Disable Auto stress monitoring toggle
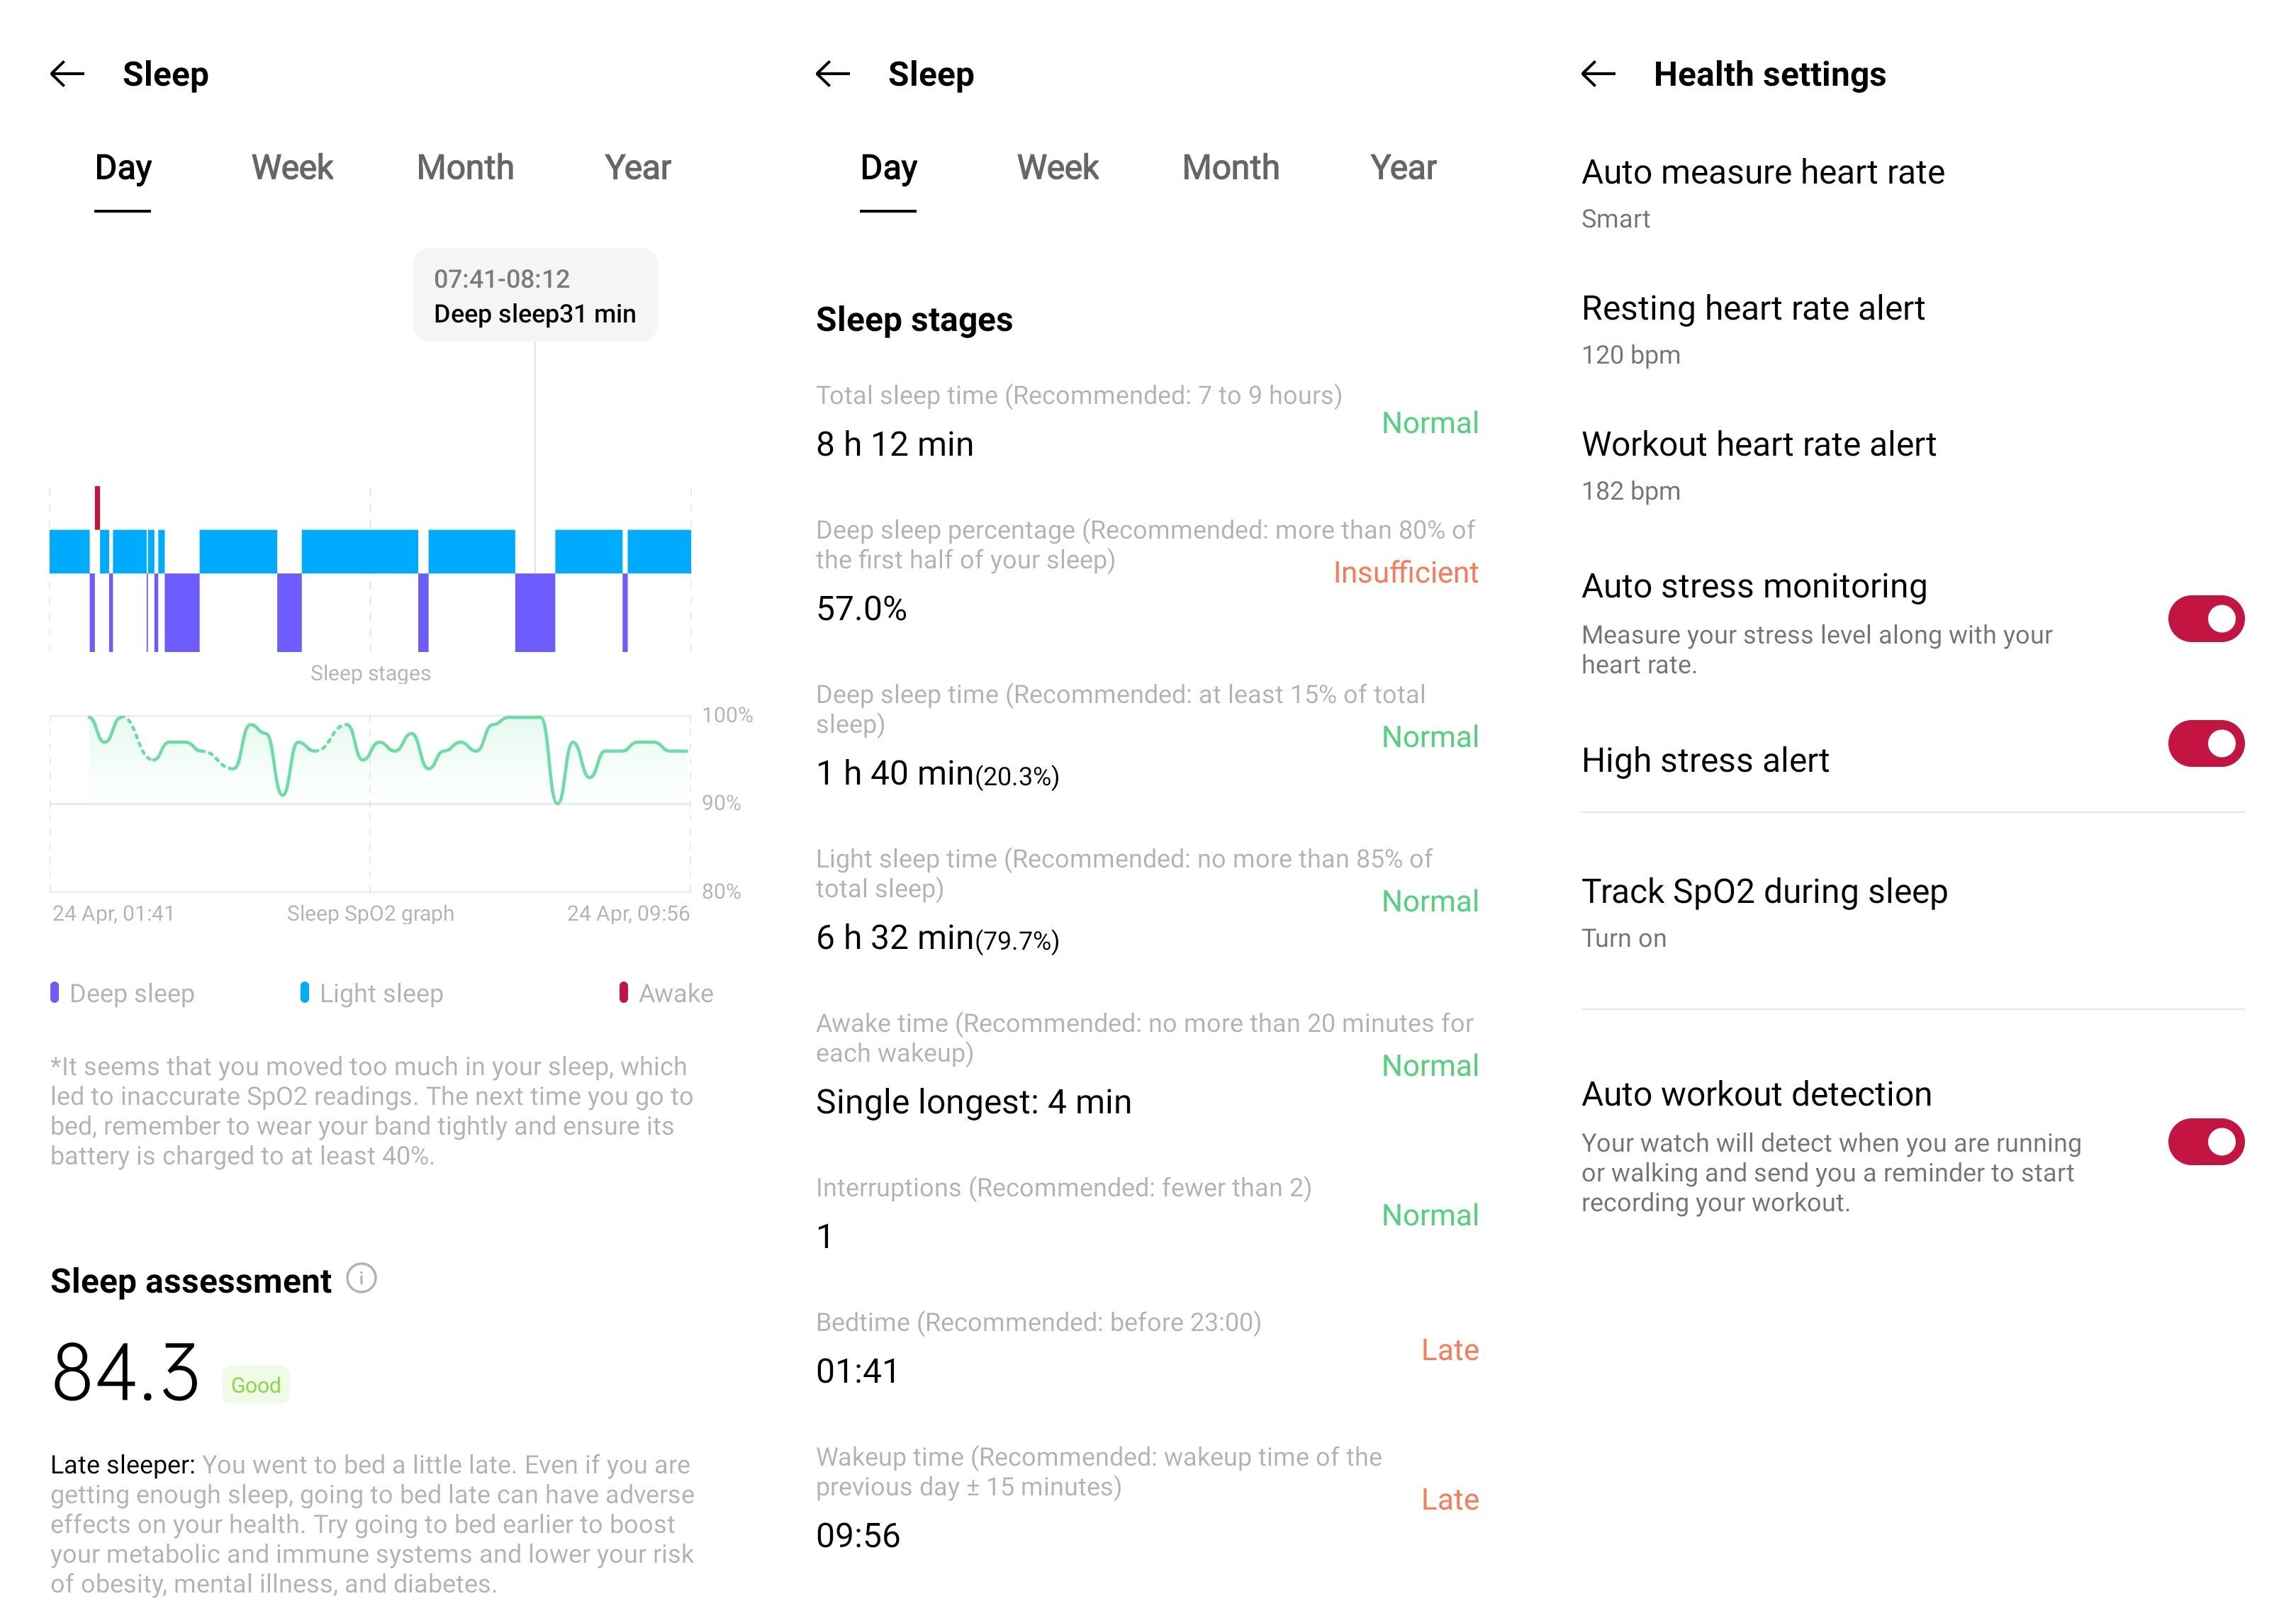2296x1601 pixels. (x=2205, y=619)
